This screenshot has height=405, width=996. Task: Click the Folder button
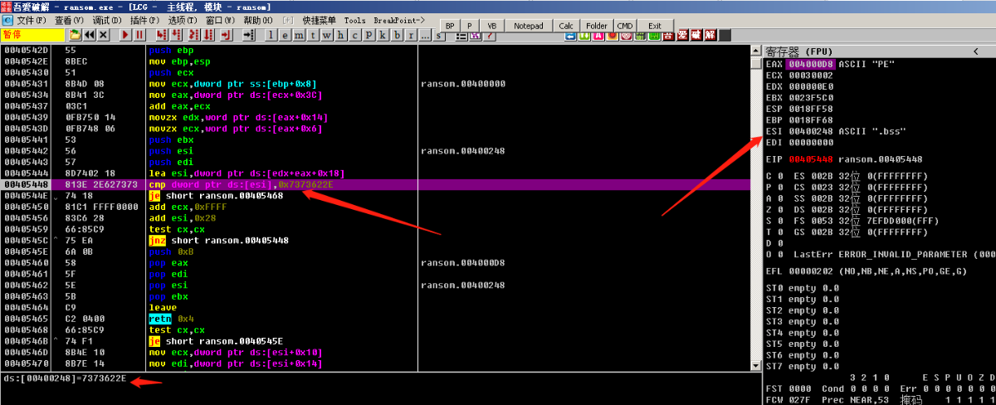pos(597,26)
